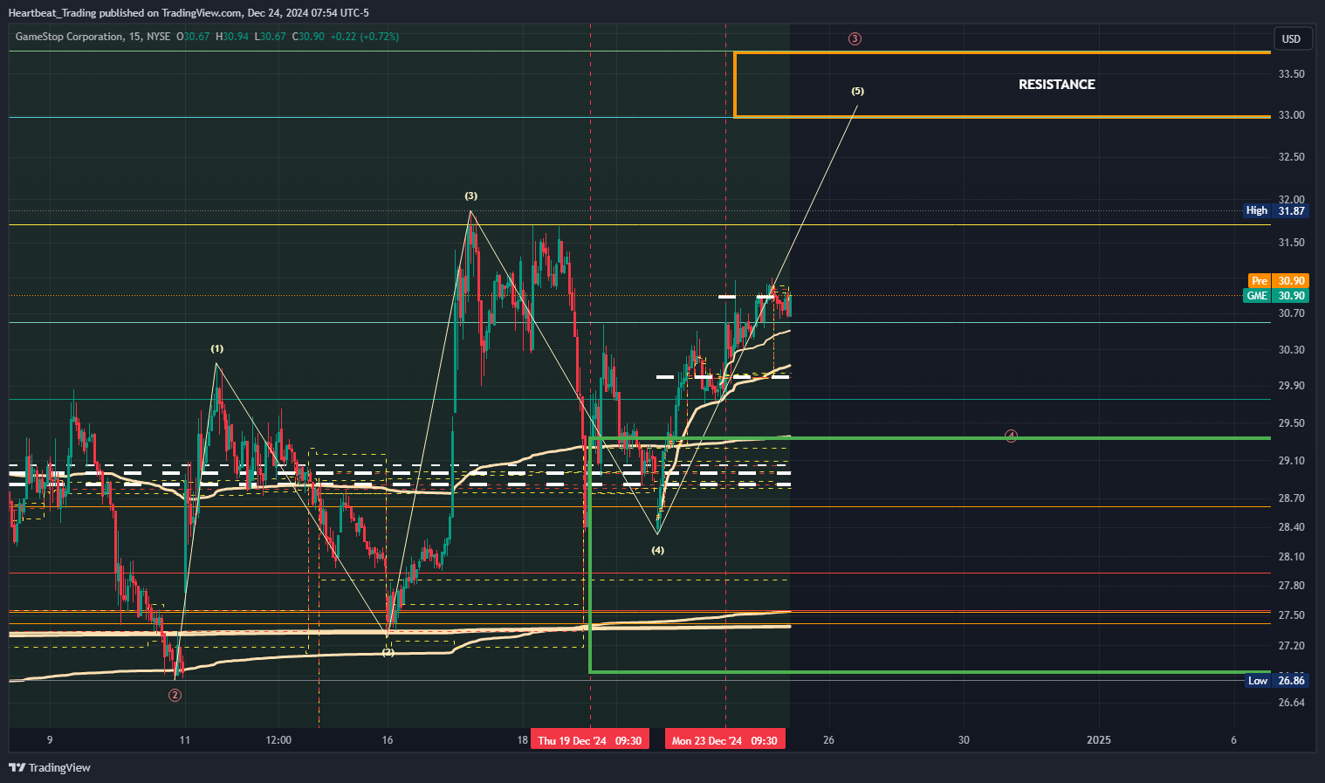
Task: Select the wave (1) label
Action: pyautogui.click(x=216, y=349)
